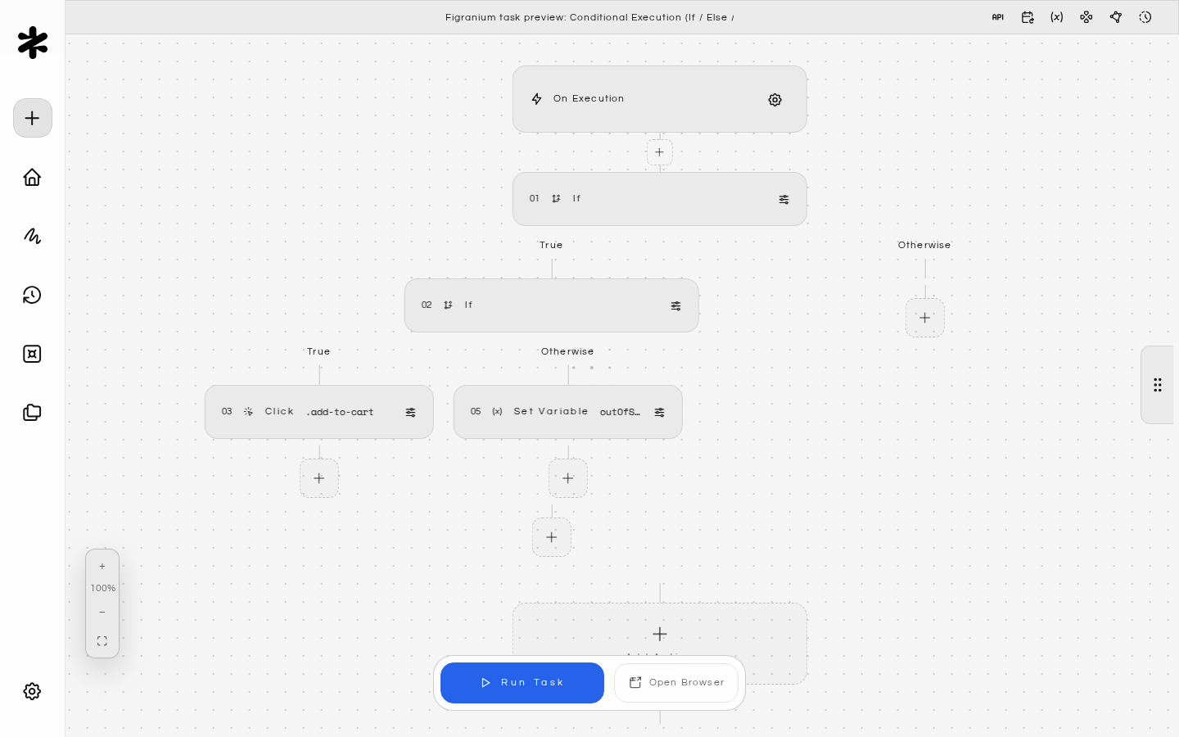Select the 02 If node
1179x737 pixels.
(551, 305)
